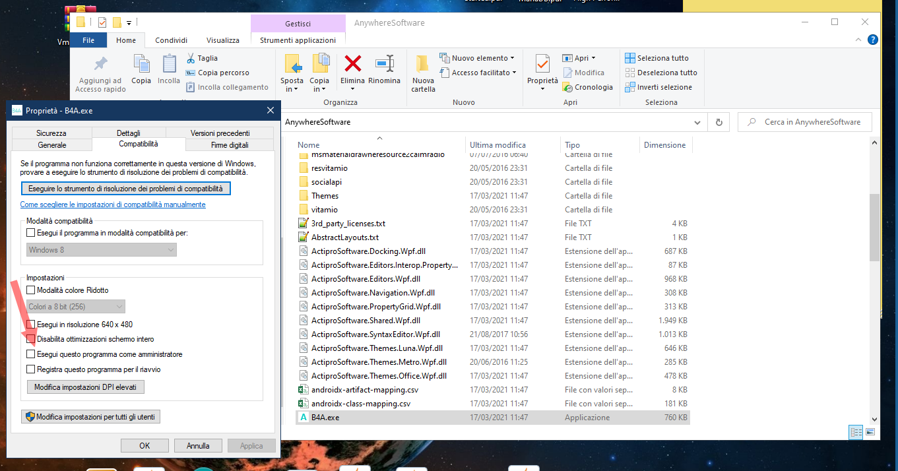Switch to the Condividi ribbon tab
The height and width of the screenshot is (471, 898).
point(172,40)
